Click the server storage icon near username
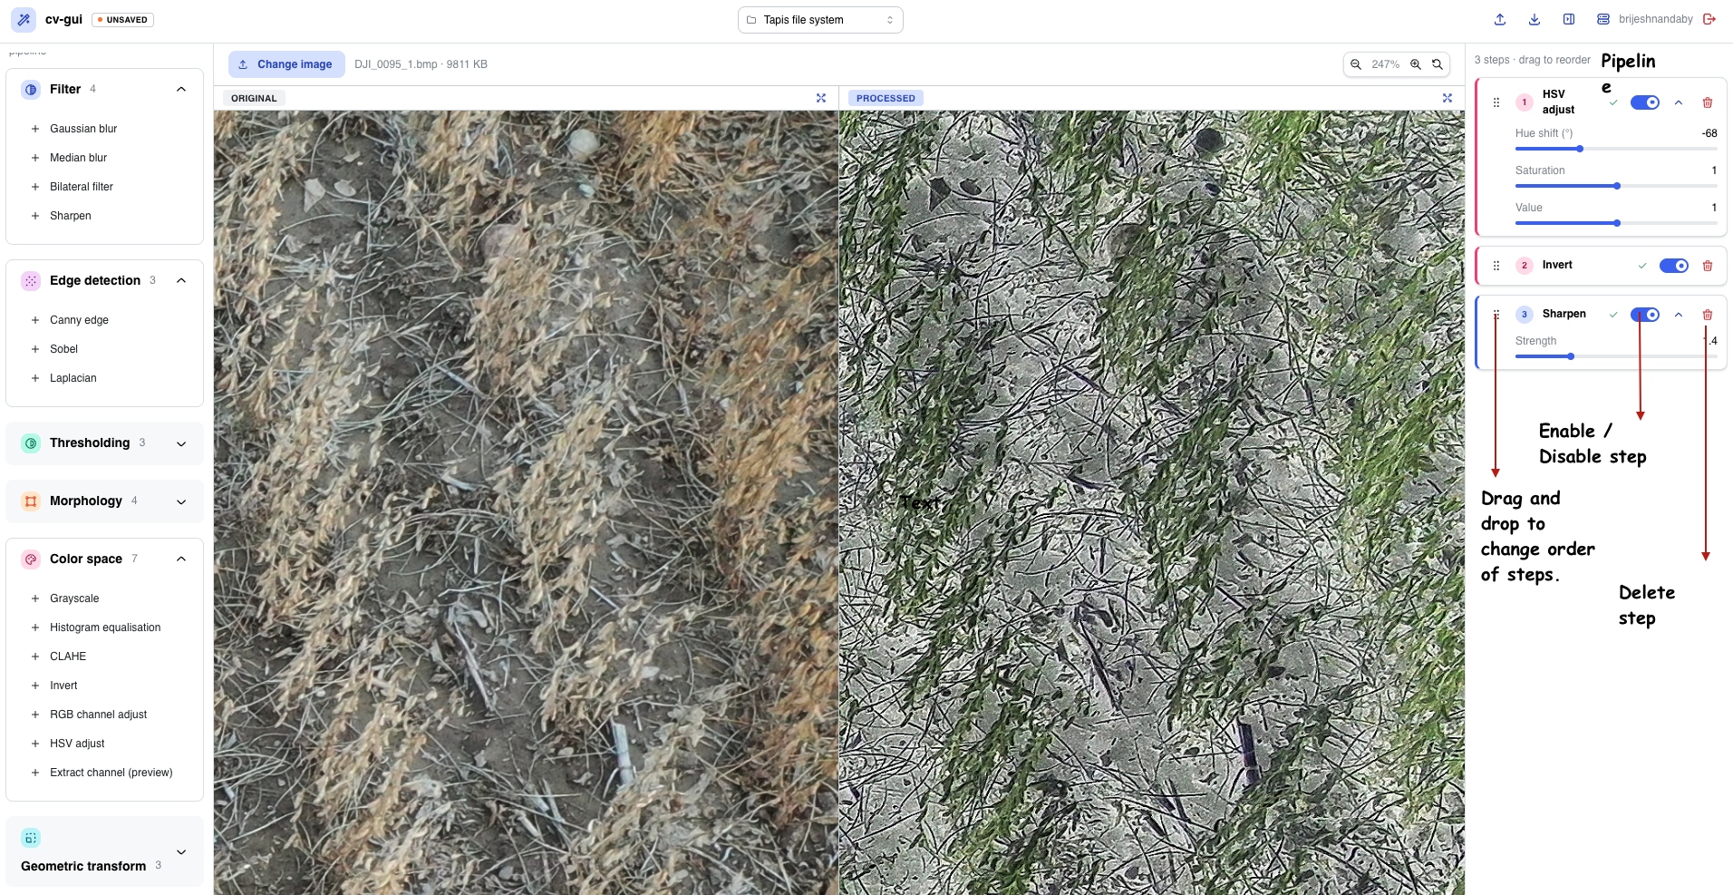Image resolution: width=1733 pixels, height=895 pixels. coord(1603,19)
